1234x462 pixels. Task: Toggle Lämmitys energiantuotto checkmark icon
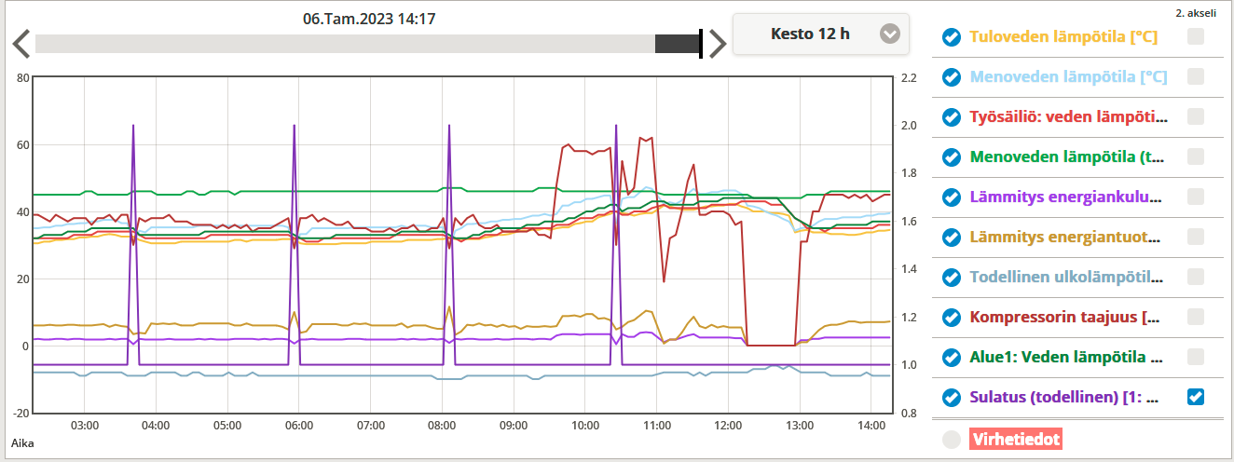point(952,238)
